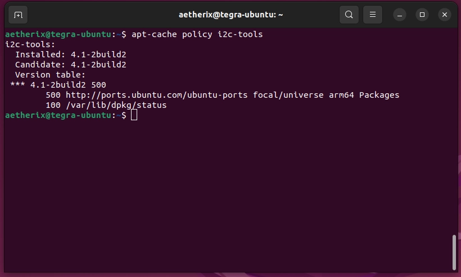Click the *** 4.1-2build2 500 entry
This screenshot has width=461, height=277.
(58, 85)
